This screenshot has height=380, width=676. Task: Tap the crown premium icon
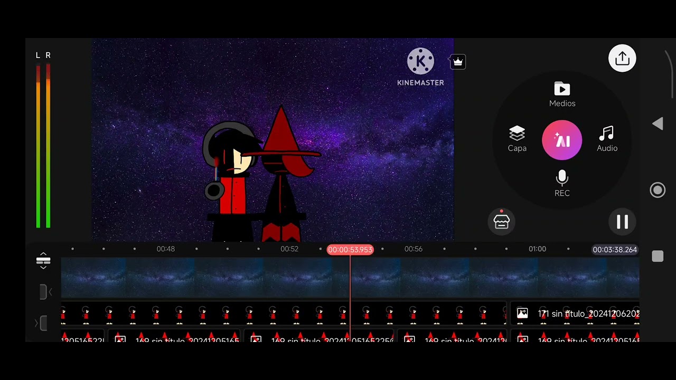(458, 62)
